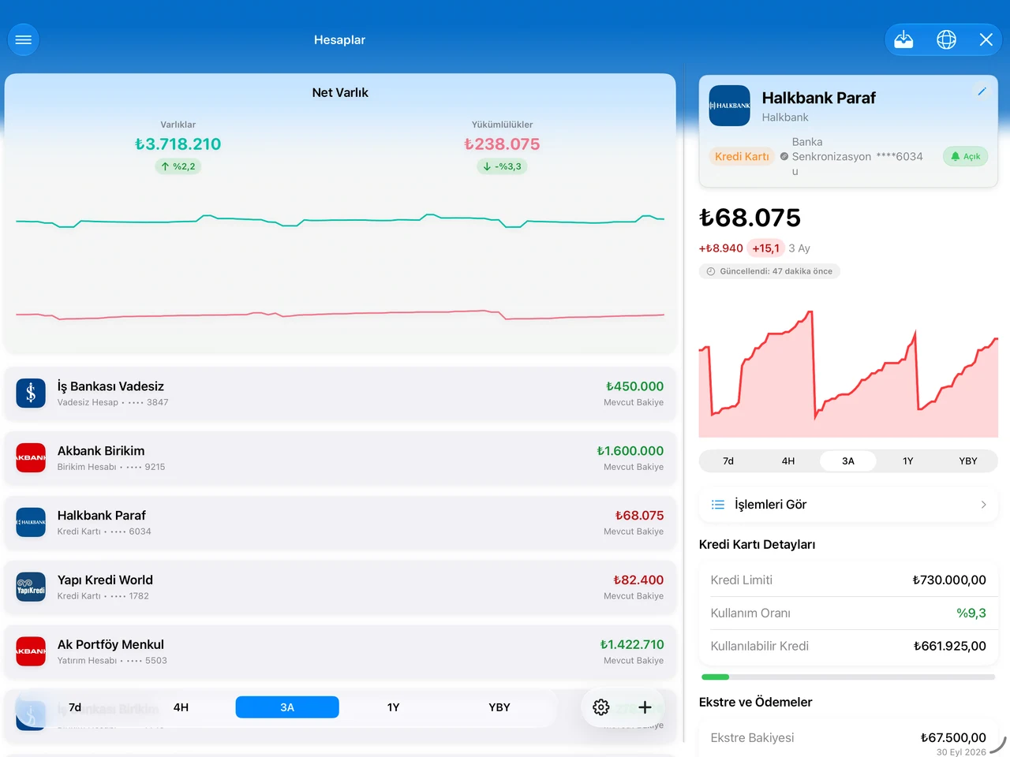Expand İşlemleri Gör with chevron arrow

pos(983,505)
